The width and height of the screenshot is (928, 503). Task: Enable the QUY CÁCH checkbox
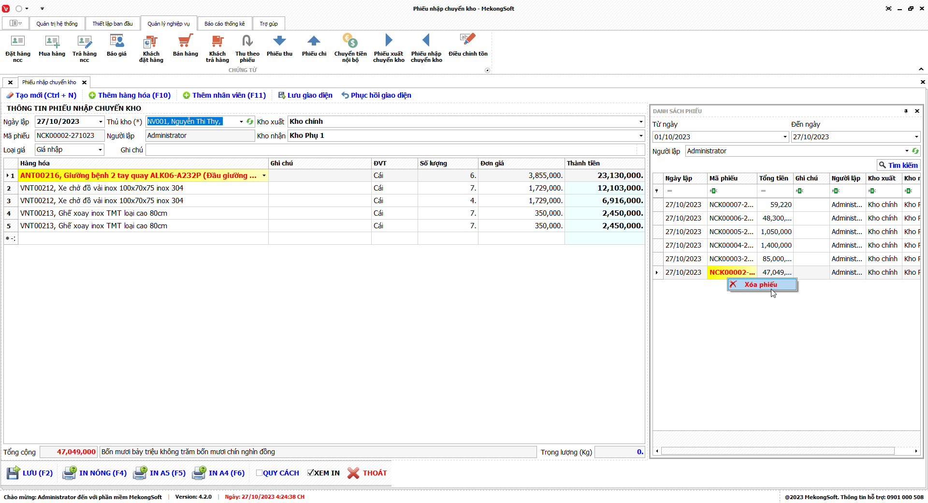tap(259, 473)
